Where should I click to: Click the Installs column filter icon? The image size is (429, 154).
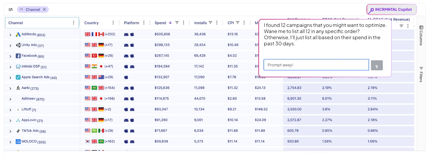(210, 23)
